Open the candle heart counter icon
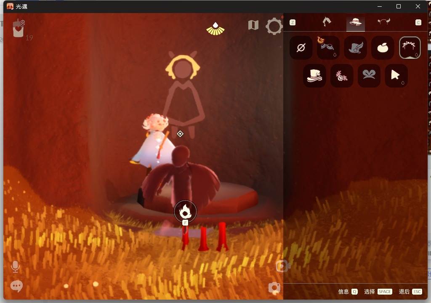This screenshot has height=303, width=431. pos(19,28)
